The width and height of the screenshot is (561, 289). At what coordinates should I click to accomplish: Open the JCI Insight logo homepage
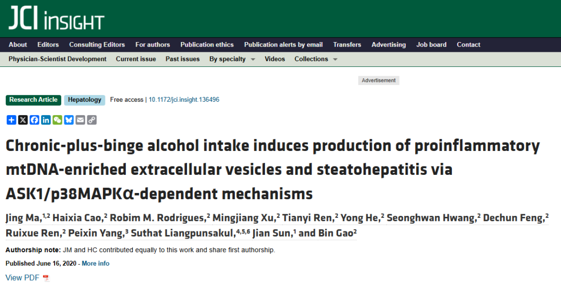click(x=57, y=18)
